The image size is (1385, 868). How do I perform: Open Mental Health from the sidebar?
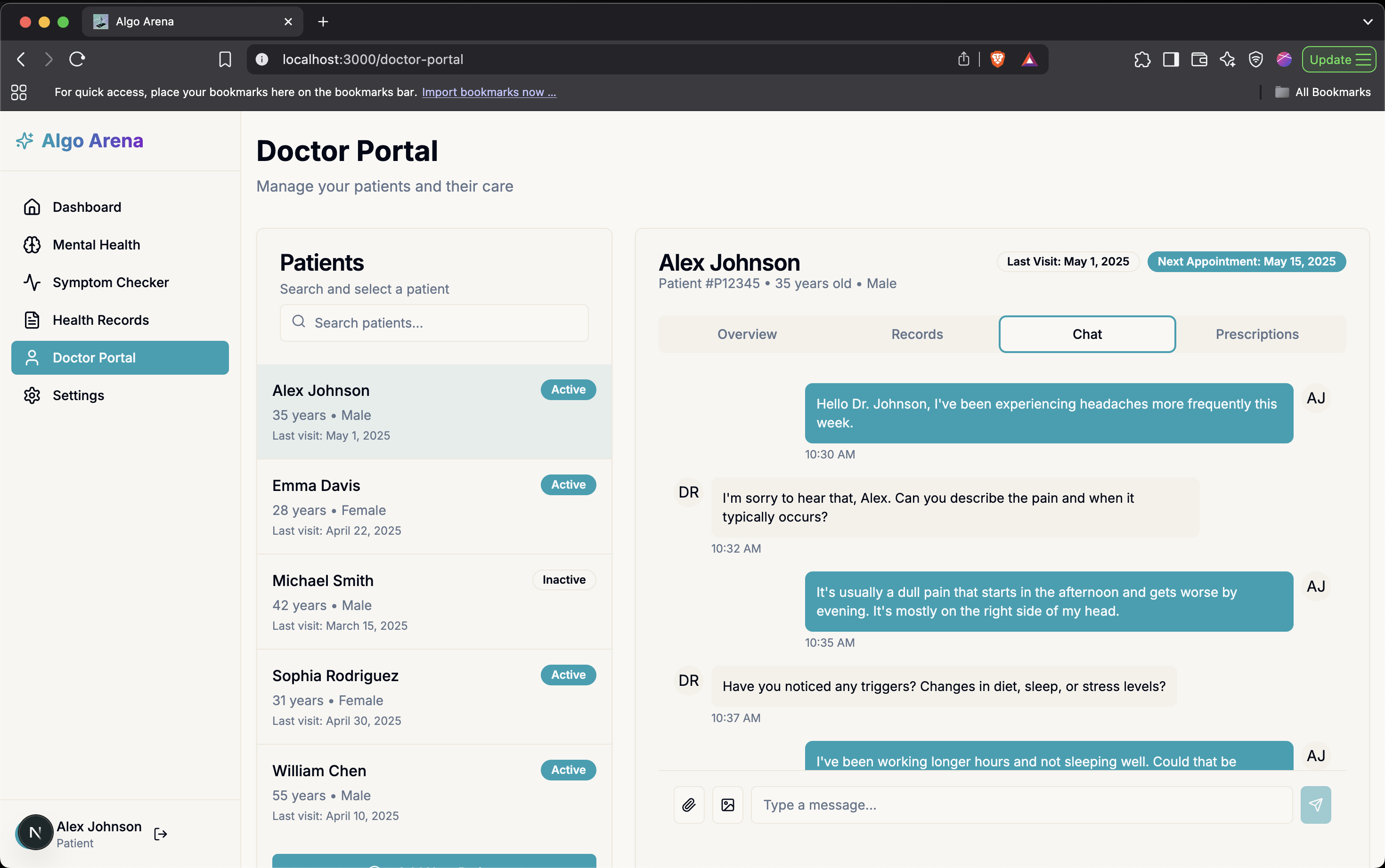click(96, 245)
